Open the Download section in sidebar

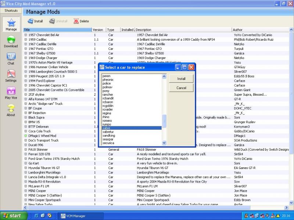point(11,41)
